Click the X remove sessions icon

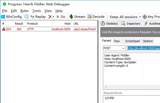50,17
